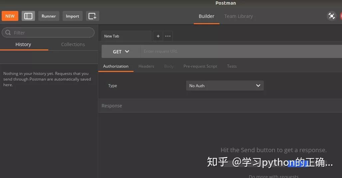Select the New Tab request tab
The width and height of the screenshot is (342, 178).
click(x=127, y=36)
